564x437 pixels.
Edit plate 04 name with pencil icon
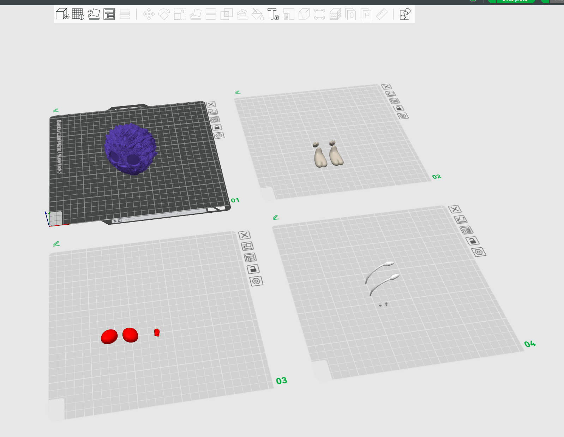(x=276, y=217)
